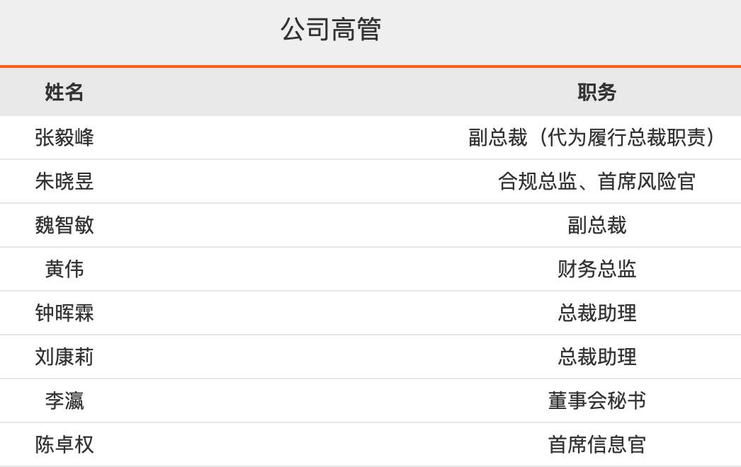Select the 董事会秘书 position text
The height and width of the screenshot is (467, 741).
click(596, 401)
